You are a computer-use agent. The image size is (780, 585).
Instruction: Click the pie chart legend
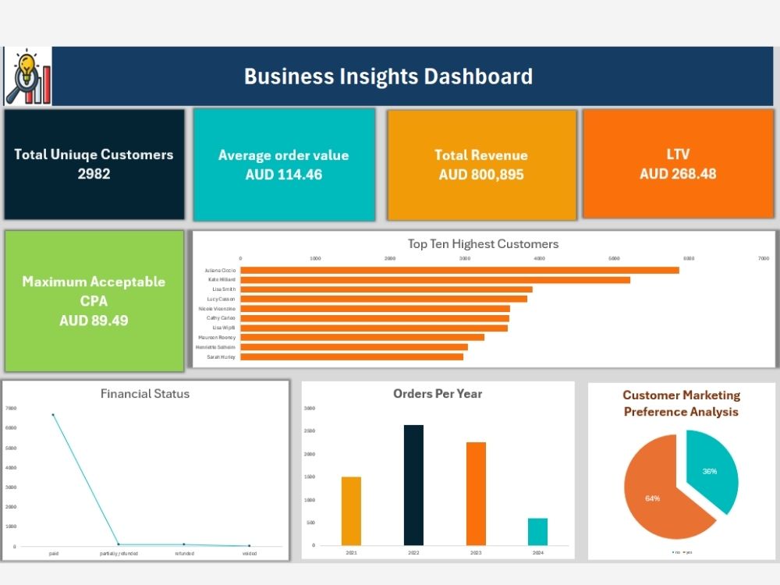pyautogui.click(x=682, y=552)
